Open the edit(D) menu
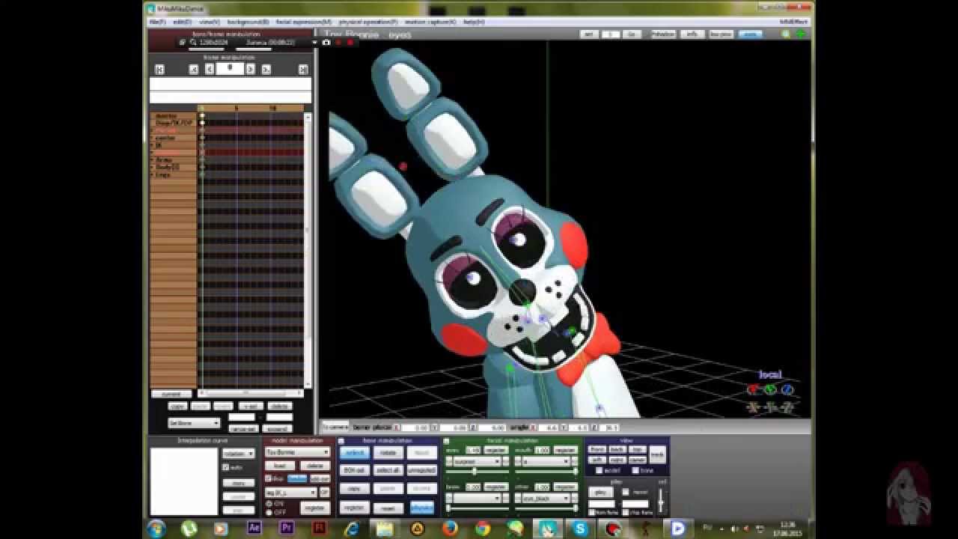Image resolution: width=958 pixels, height=539 pixels. point(183,22)
